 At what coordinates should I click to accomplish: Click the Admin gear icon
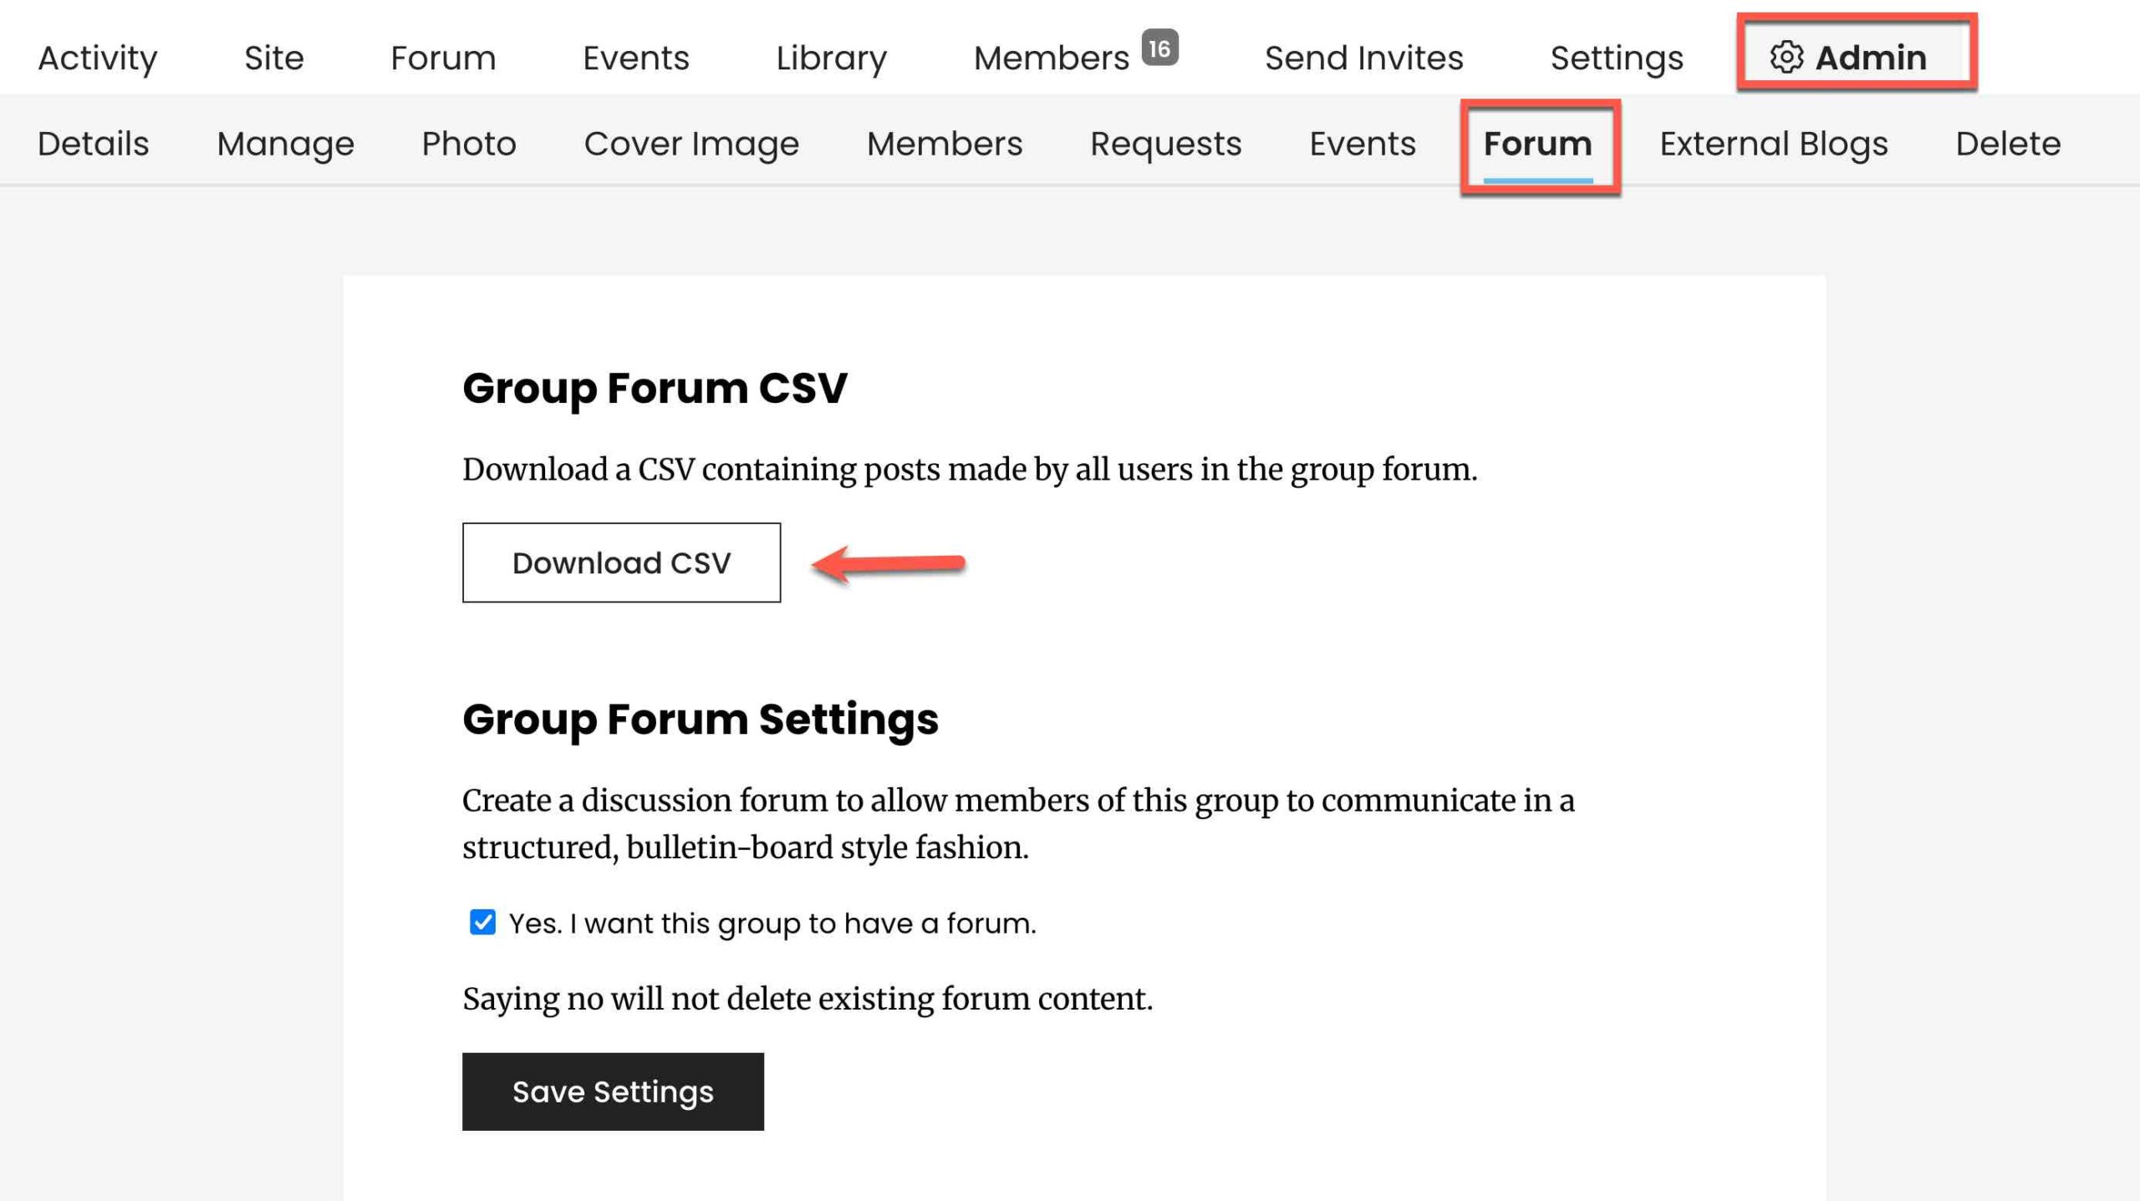pyautogui.click(x=1786, y=57)
